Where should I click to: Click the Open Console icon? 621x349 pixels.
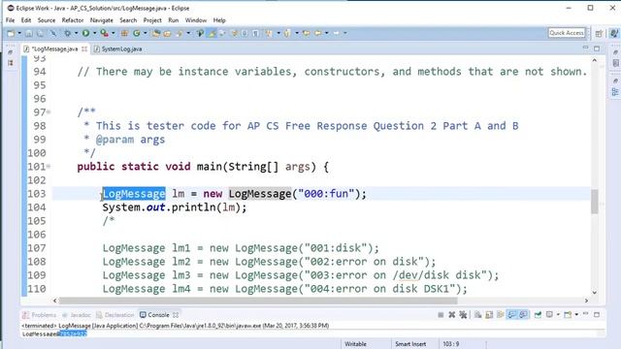[x=568, y=315]
